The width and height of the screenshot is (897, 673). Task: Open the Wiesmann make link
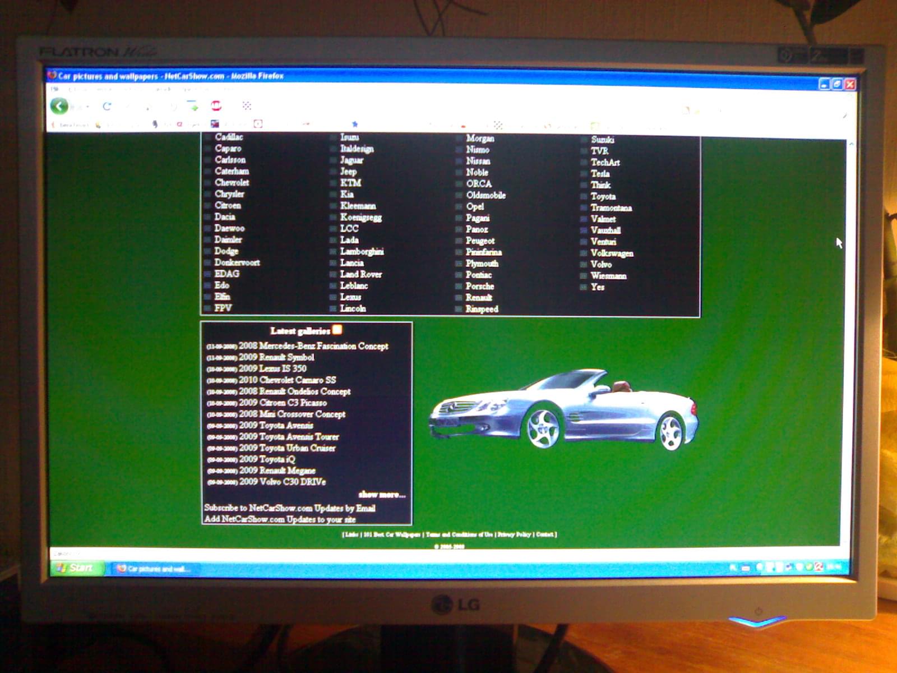coord(608,276)
